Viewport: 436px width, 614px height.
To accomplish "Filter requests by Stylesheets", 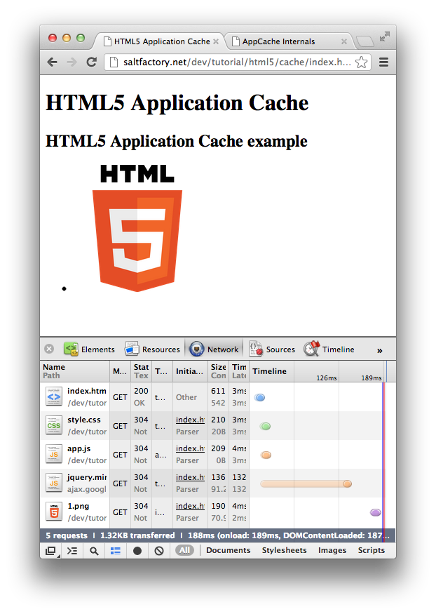I will pyautogui.click(x=285, y=550).
